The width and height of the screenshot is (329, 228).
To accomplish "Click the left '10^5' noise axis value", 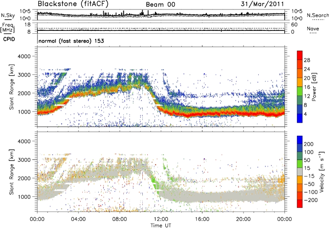I will point(25,12).
